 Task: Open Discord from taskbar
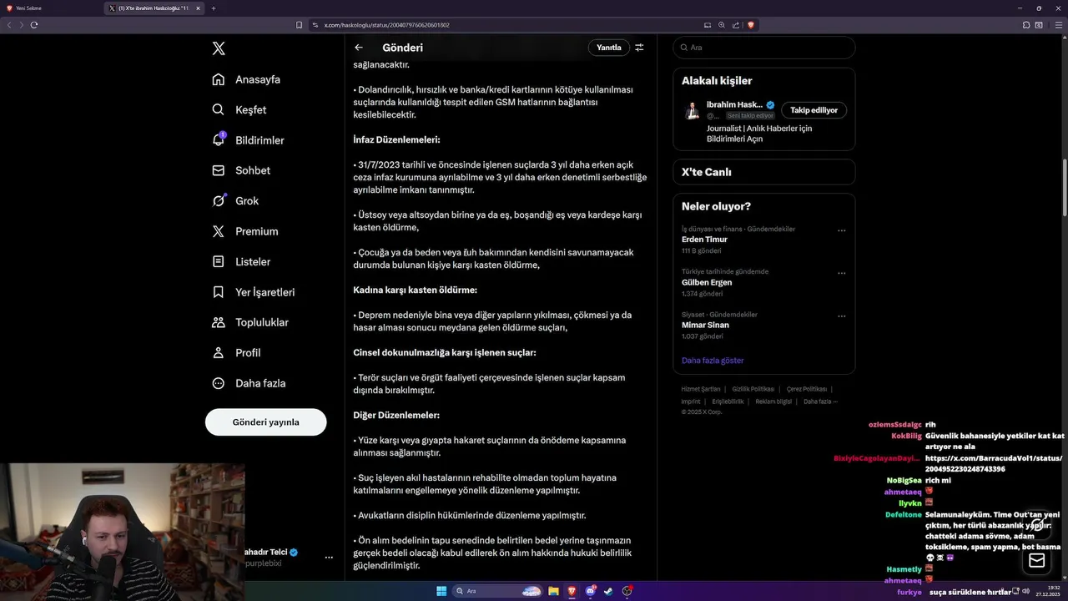pyautogui.click(x=591, y=591)
